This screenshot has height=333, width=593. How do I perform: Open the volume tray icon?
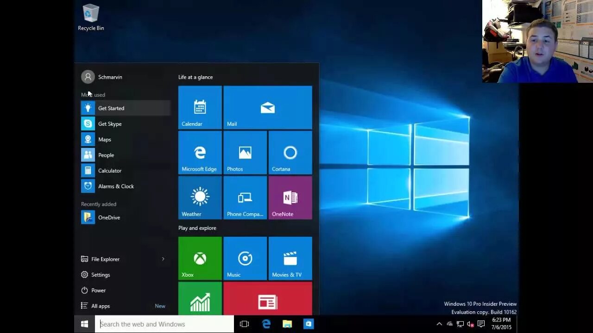[x=470, y=324]
